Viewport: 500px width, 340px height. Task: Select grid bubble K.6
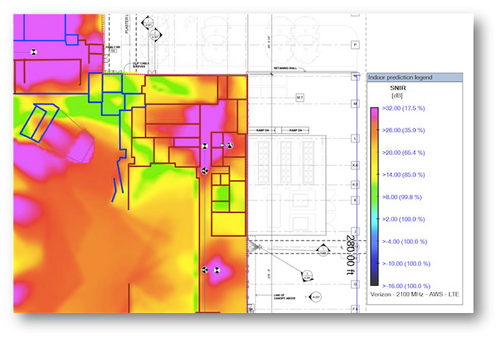(x=355, y=165)
